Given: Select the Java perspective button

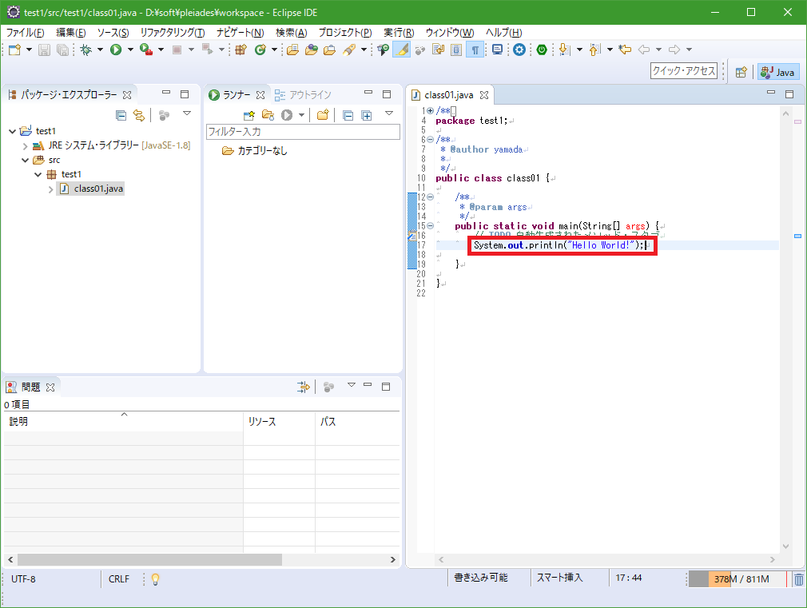Looking at the screenshot, I should pos(778,72).
